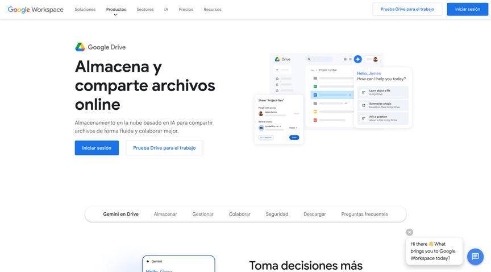Jump to the Almacenar section
491x272 pixels.
(165, 214)
